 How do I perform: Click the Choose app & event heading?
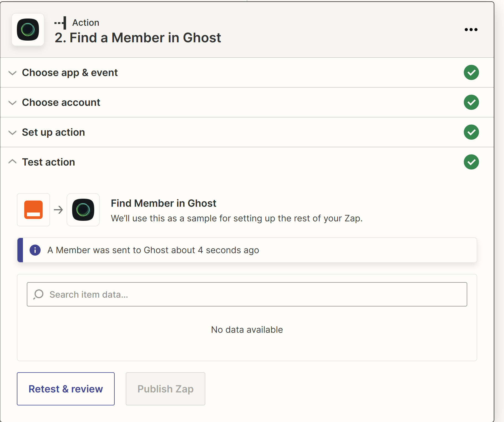pyautogui.click(x=70, y=73)
